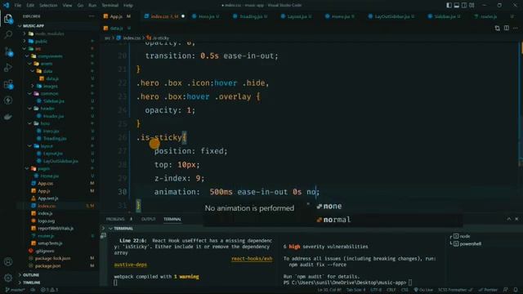Click the sync changes icon in status bar
Image resolution: width=523 pixels, height=294 pixels.
33,290
